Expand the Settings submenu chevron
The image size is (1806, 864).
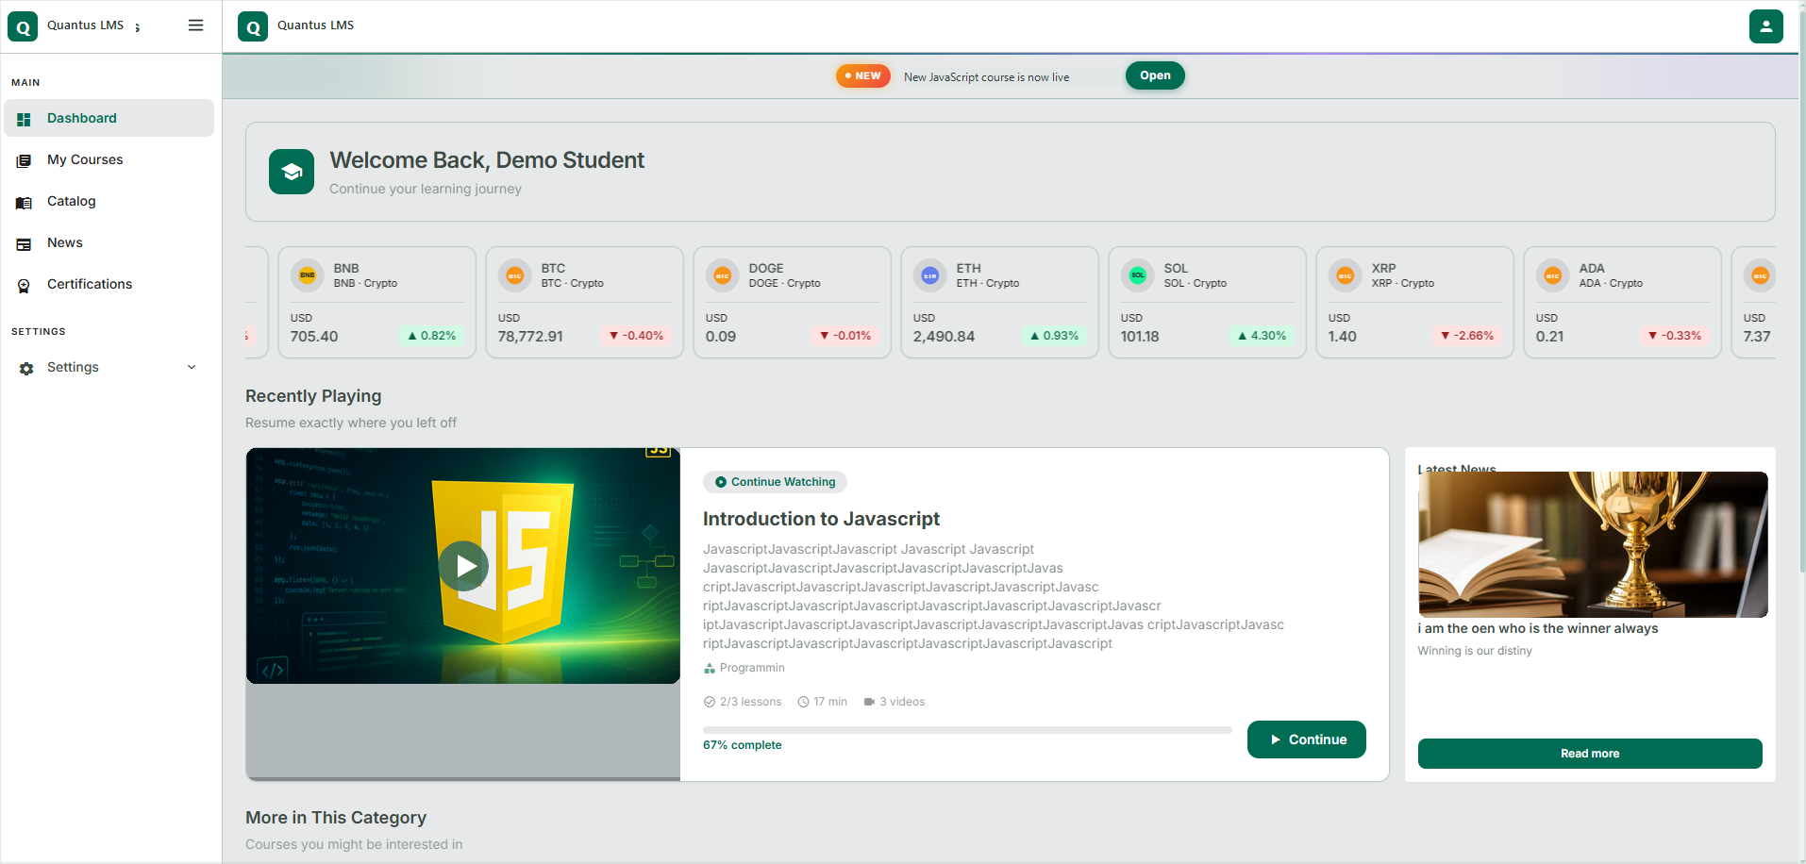pyautogui.click(x=192, y=367)
